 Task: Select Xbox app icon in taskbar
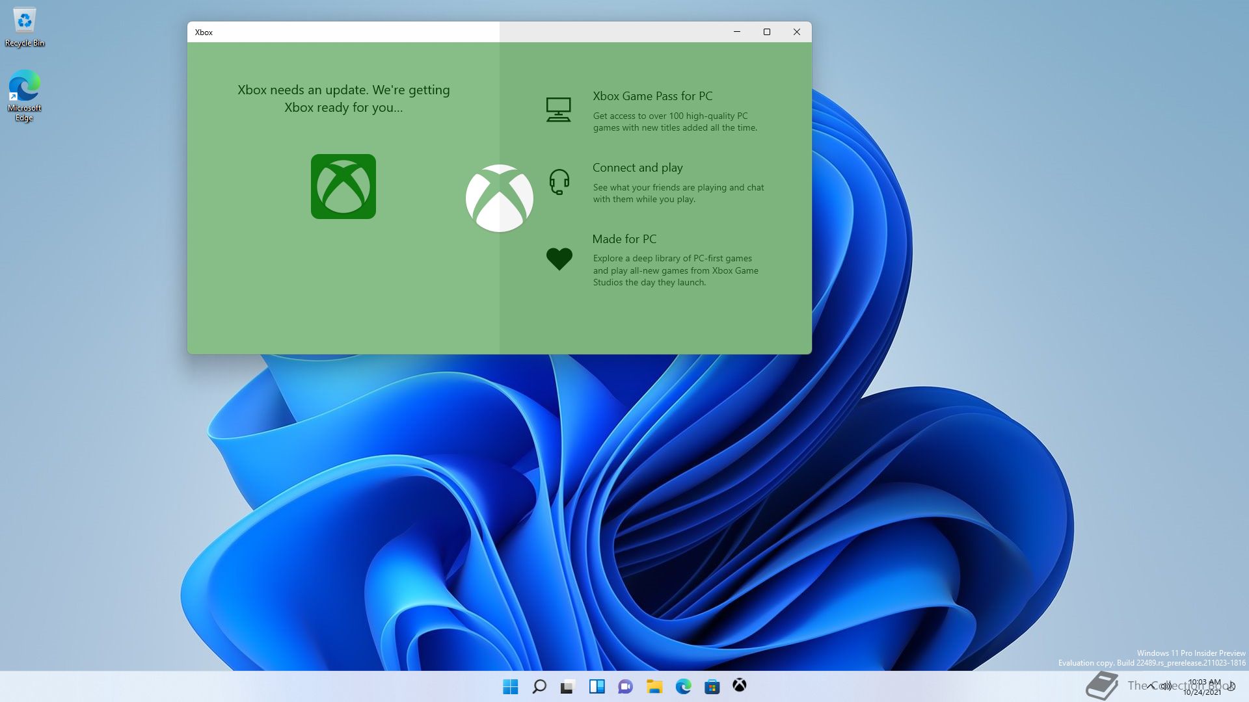click(740, 686)
